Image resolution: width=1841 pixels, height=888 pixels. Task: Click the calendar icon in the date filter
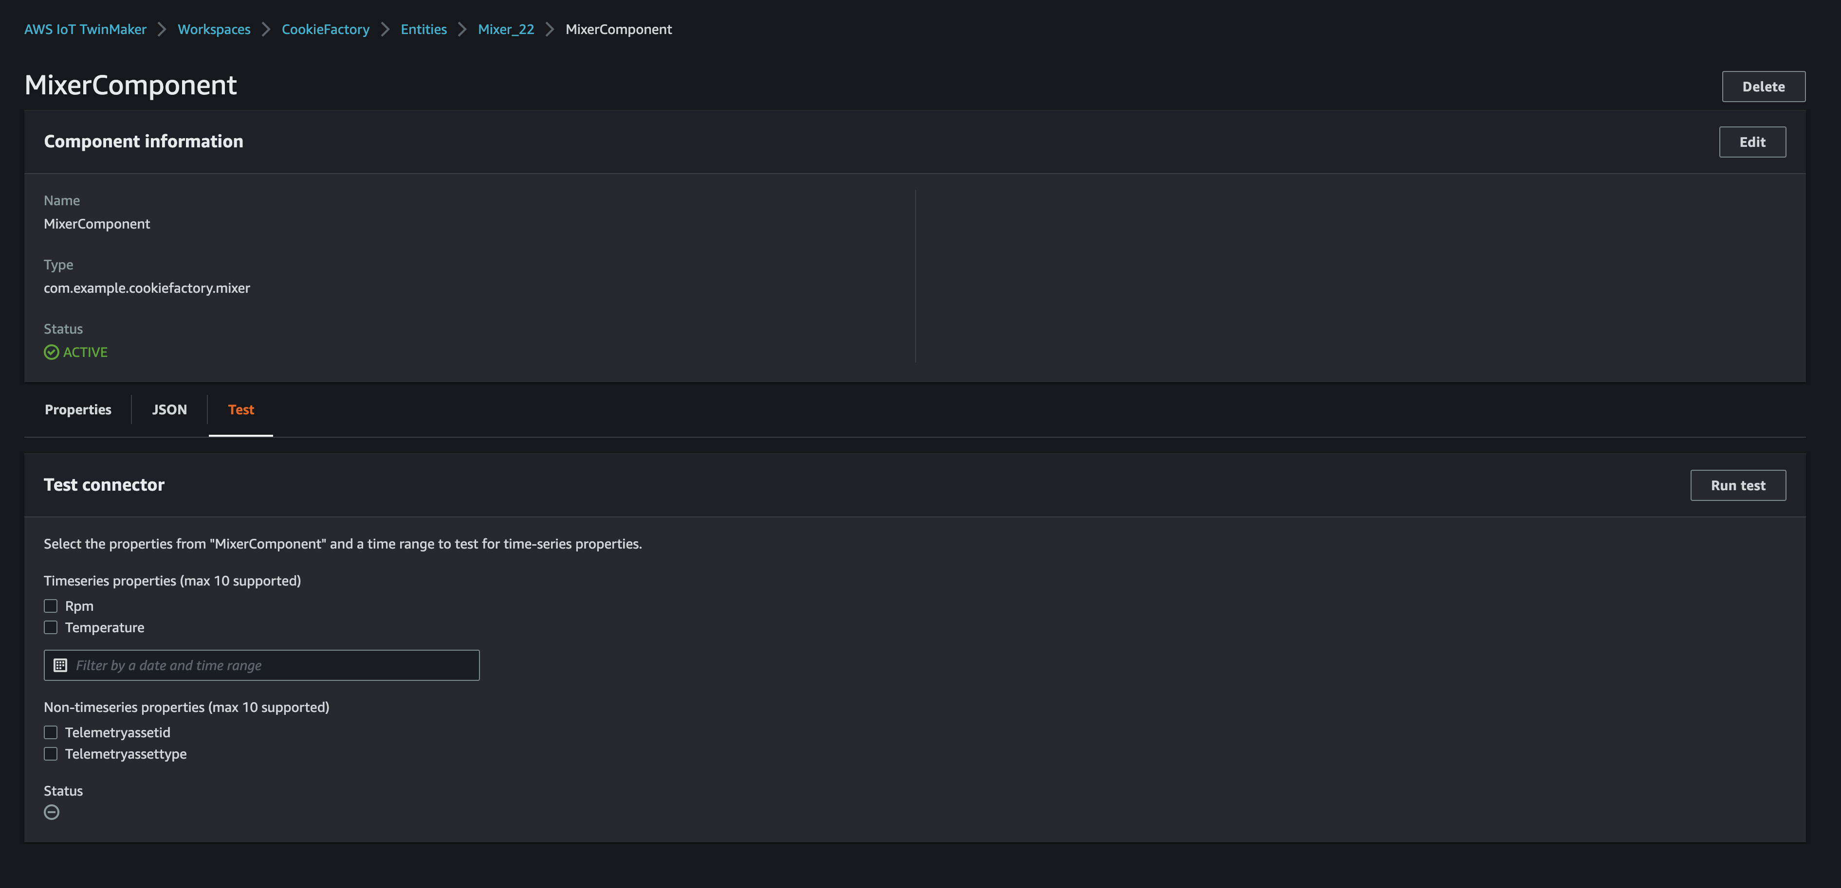pyautogui.click(x=61, y=665)
